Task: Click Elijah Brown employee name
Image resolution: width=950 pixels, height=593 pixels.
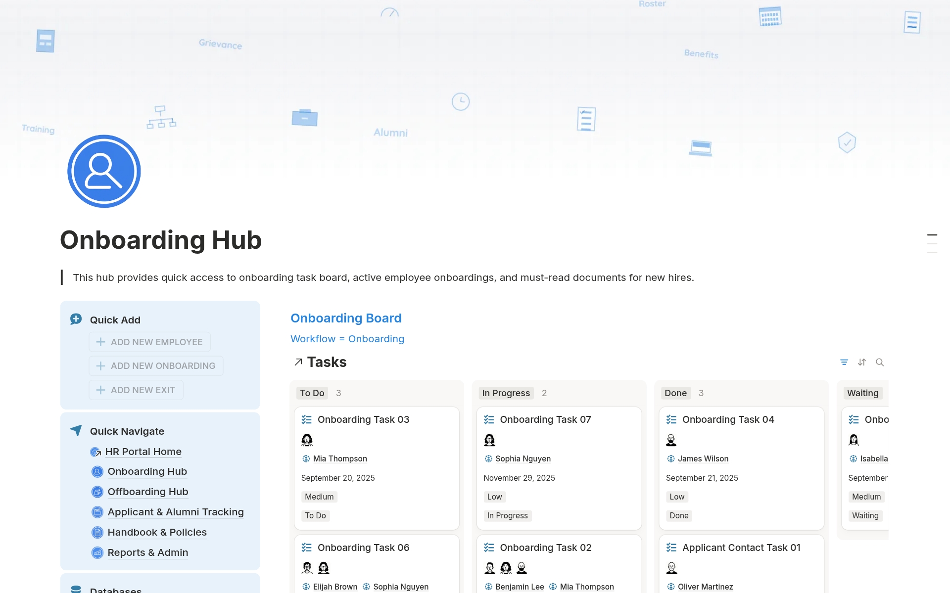Action: 335,587
